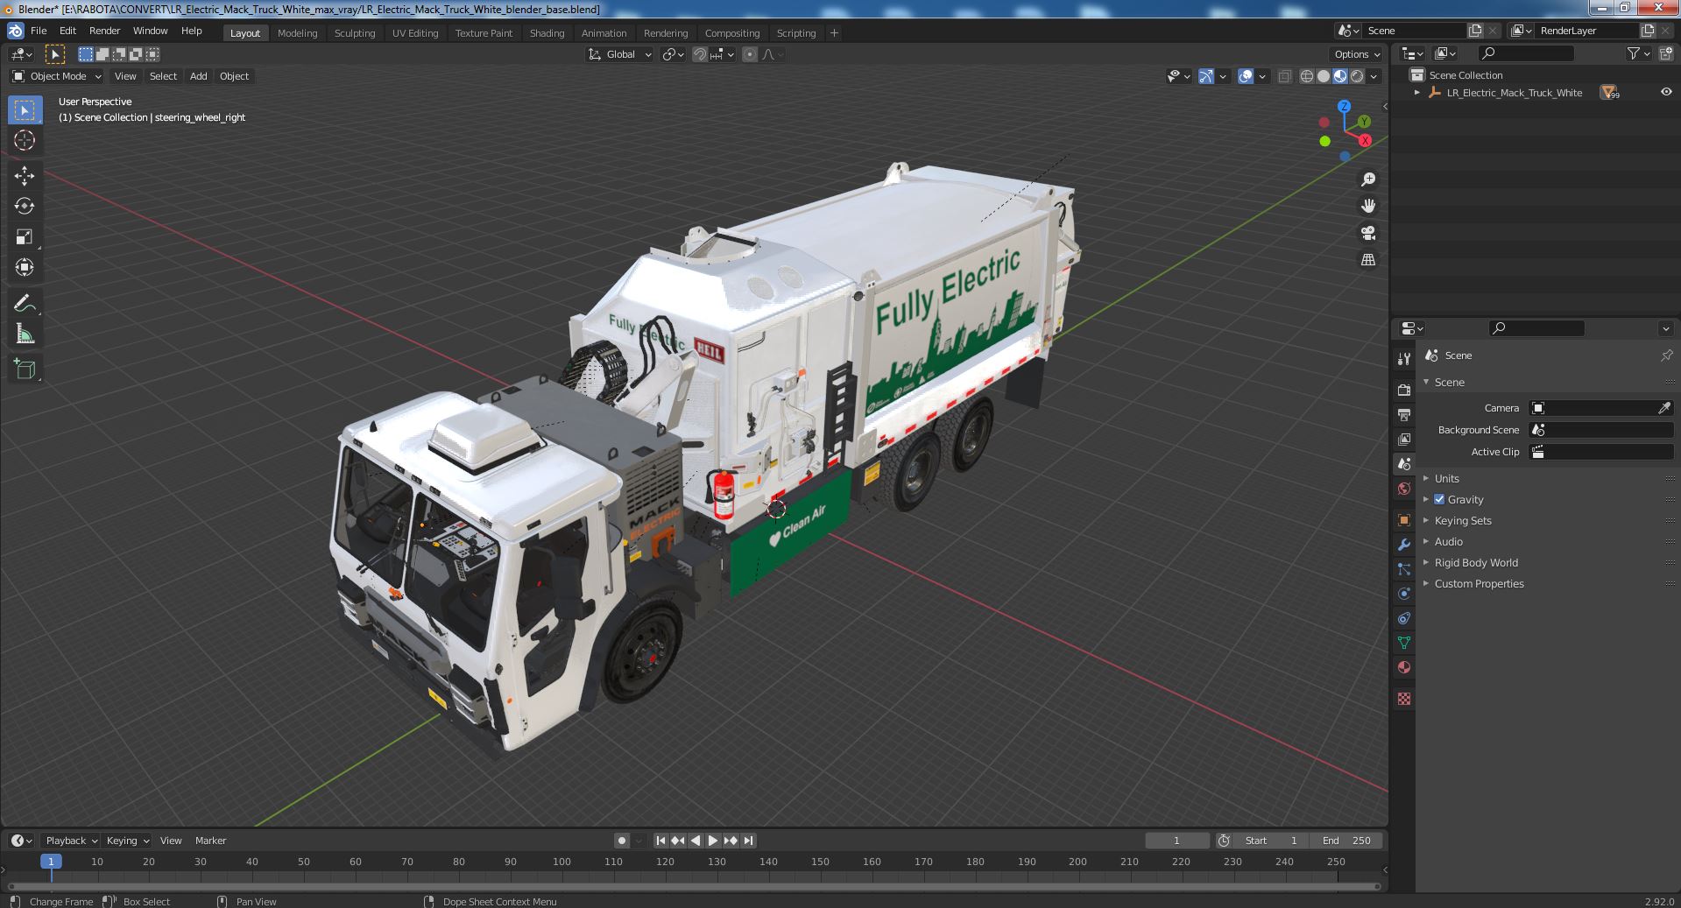Open the Output properties tab
This screenshot has width=1681, height=908.
(x=1404, y=414)
